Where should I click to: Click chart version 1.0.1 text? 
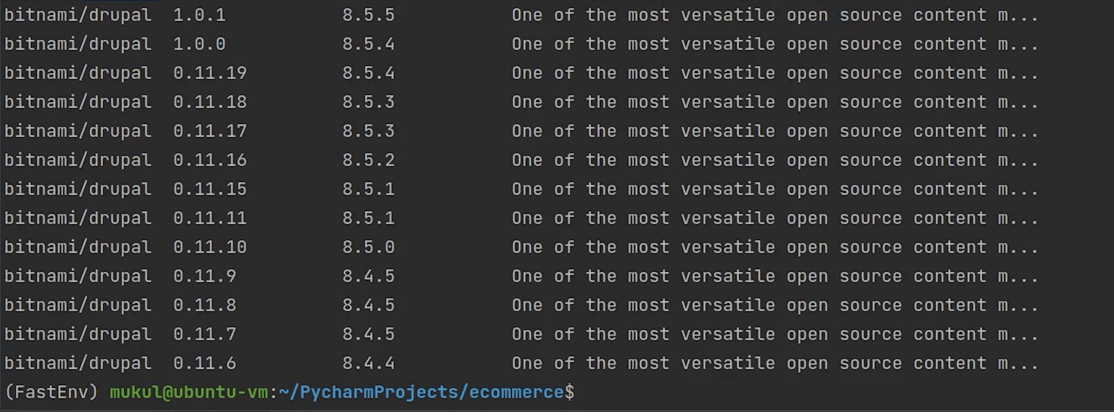pos(199,15)
